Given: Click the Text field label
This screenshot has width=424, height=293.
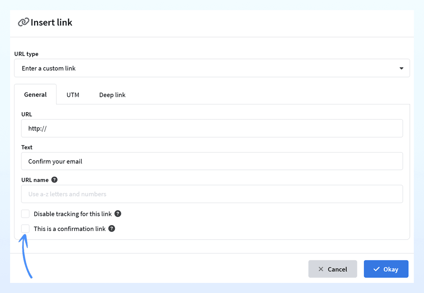Looking at the screenshot, I should coord(27,147).
